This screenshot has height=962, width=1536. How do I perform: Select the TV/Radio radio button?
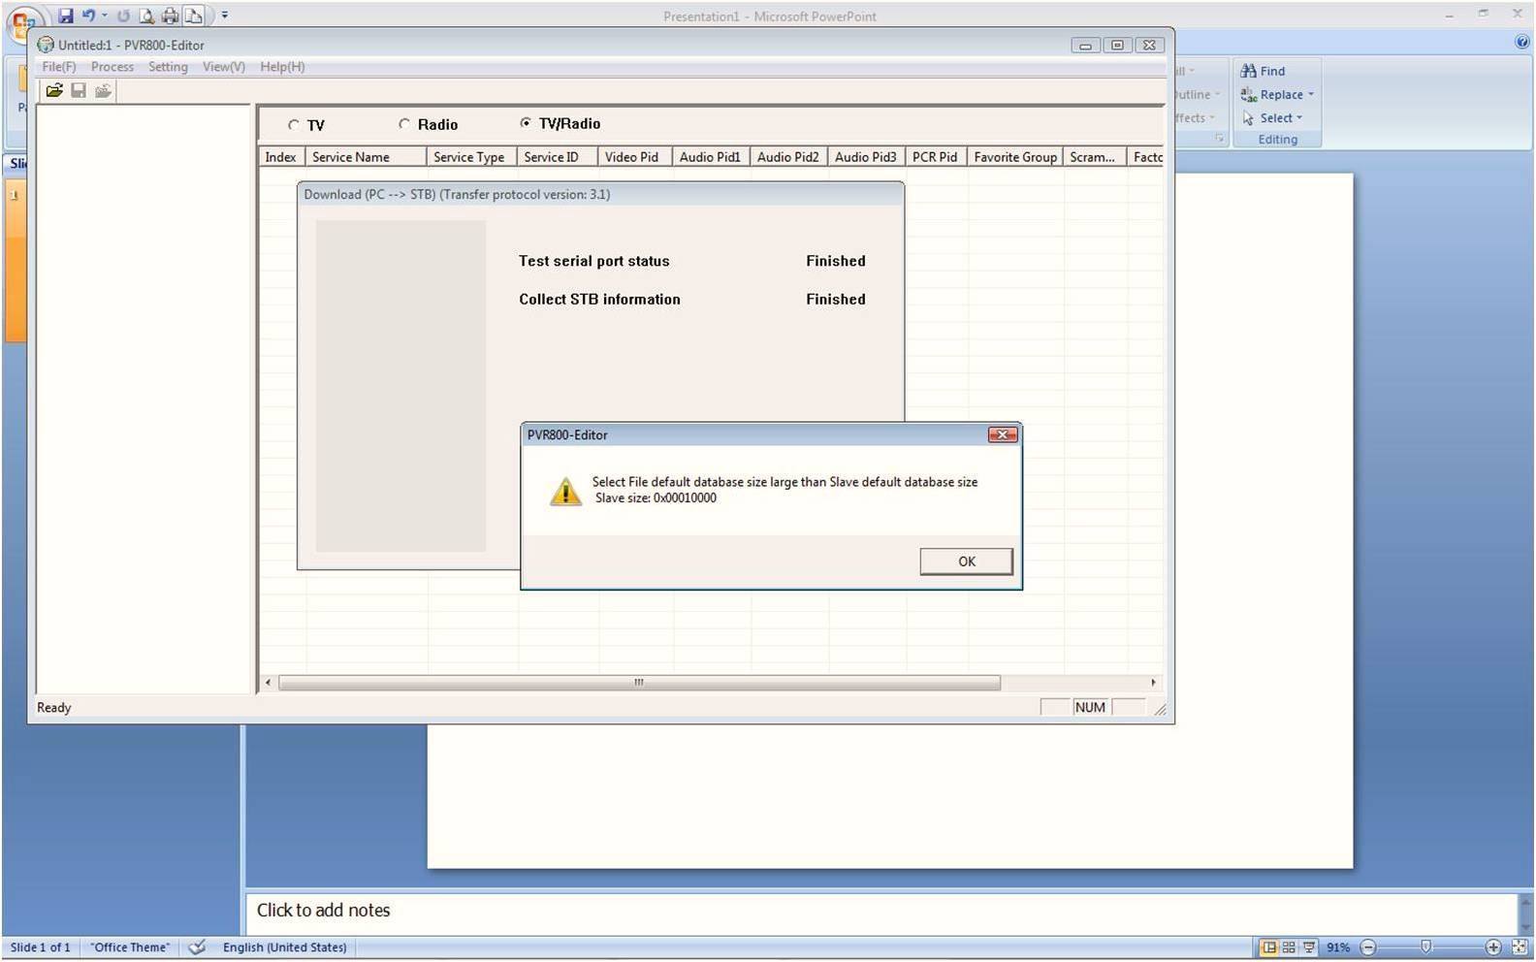526,123
